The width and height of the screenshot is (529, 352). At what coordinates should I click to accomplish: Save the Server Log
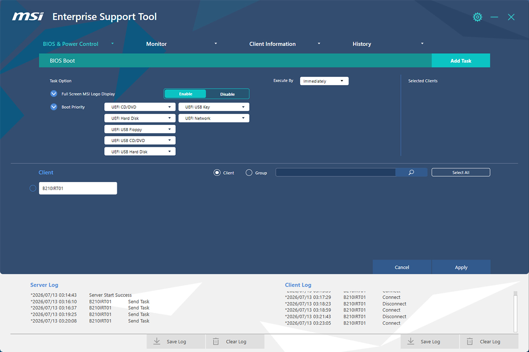click(x=176, y=341)
